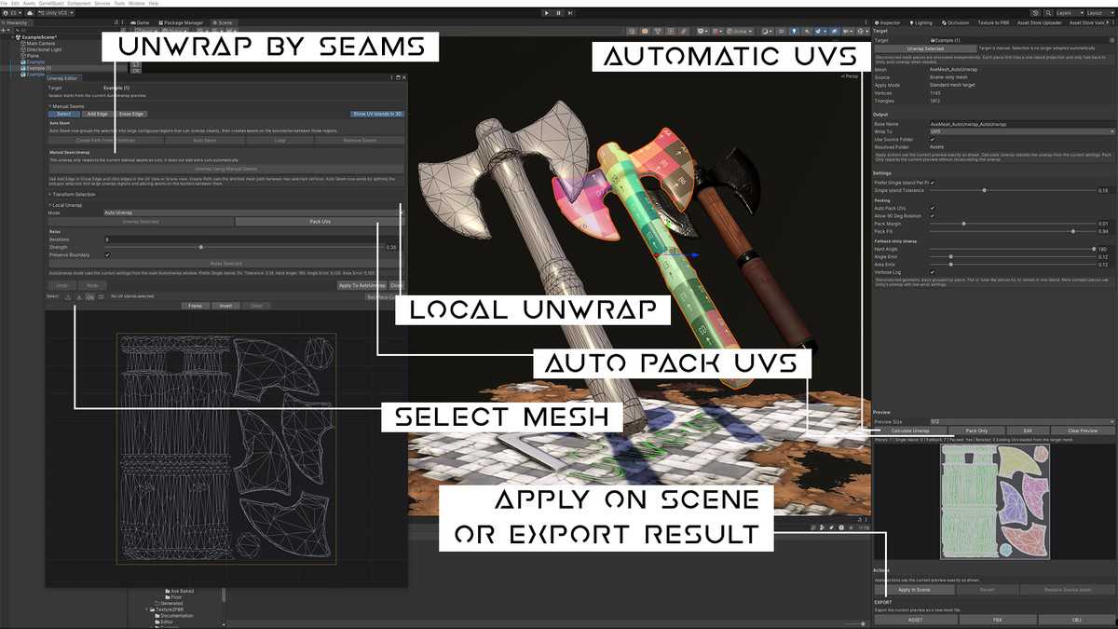Enable the Preserve Boundary checkbox
This screenshot has height=629, width=1118.
[107, 254]
